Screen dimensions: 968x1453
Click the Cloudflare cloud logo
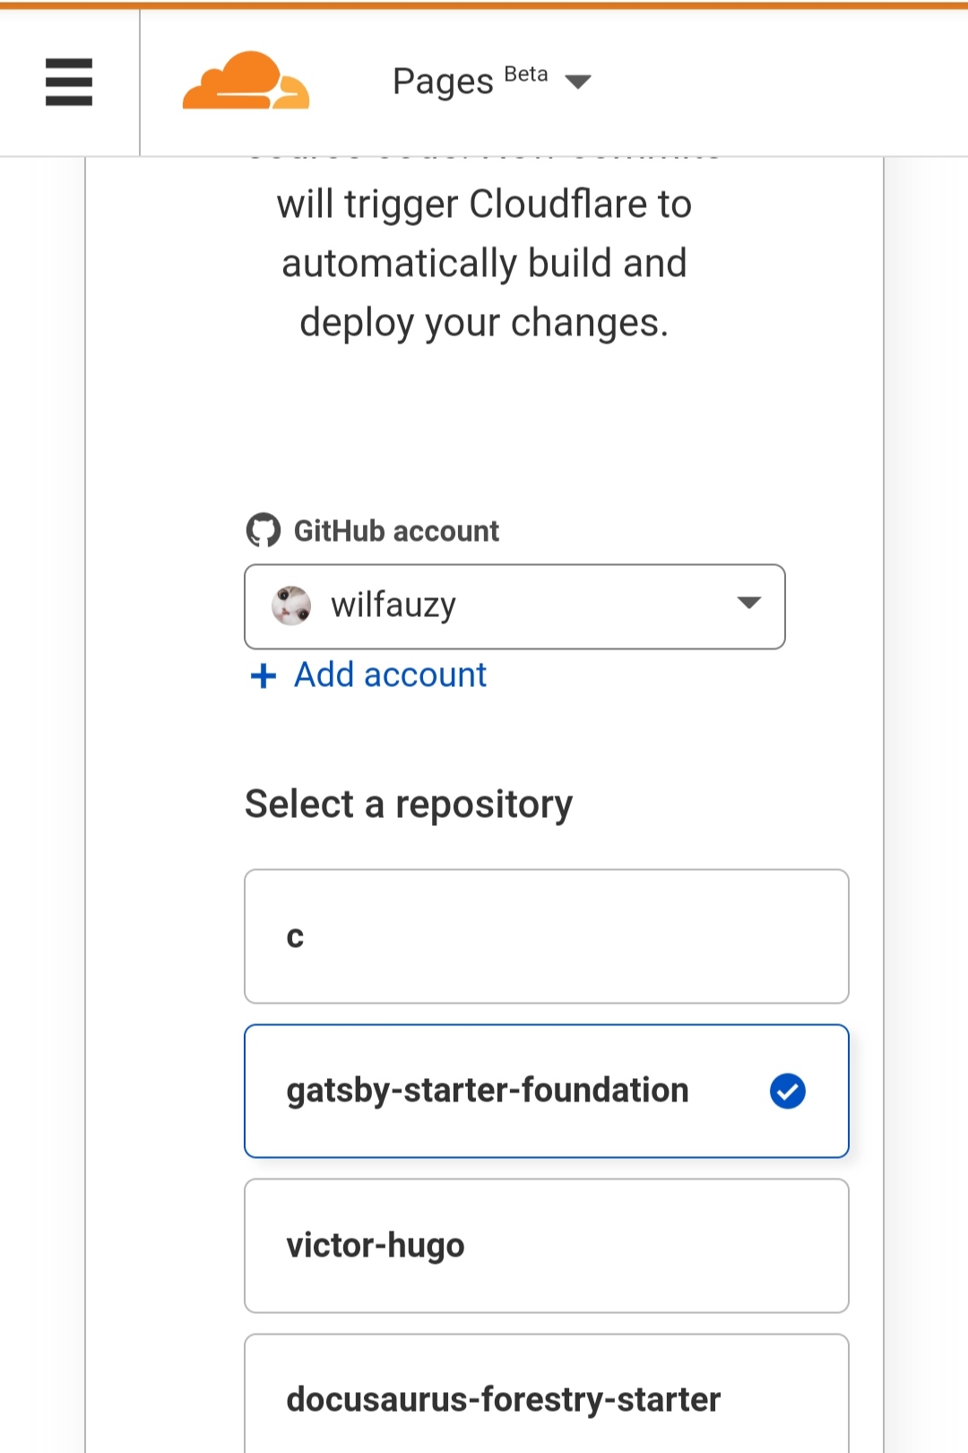(246, 82)
